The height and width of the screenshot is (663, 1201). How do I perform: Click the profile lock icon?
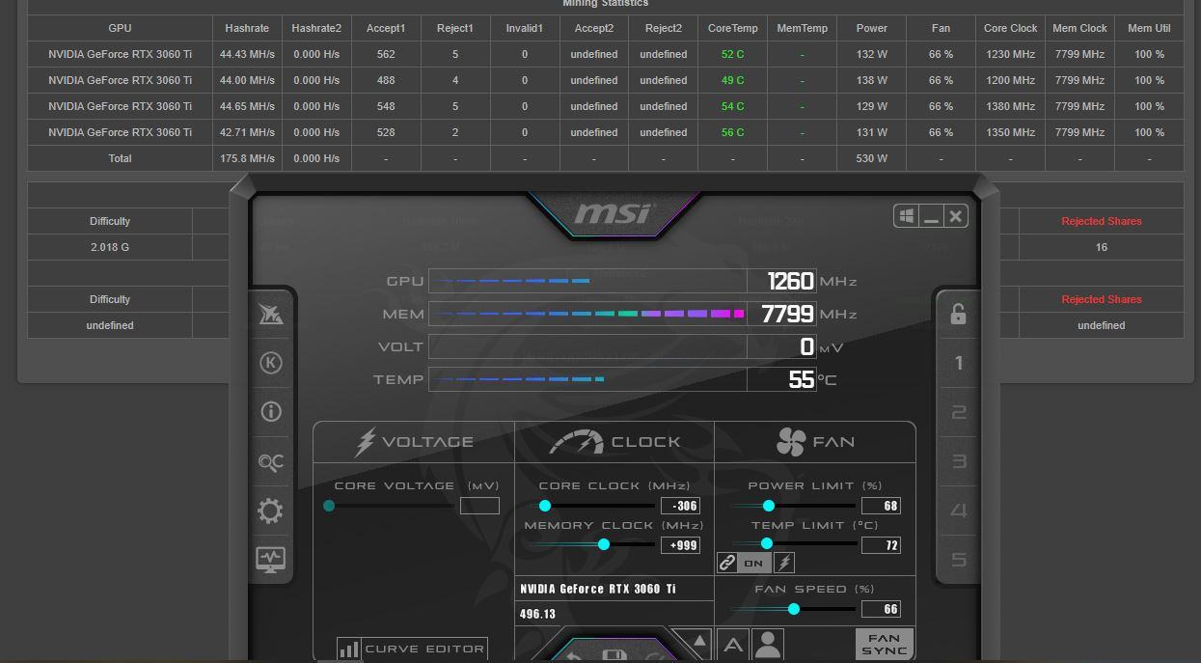click(958, 314)
